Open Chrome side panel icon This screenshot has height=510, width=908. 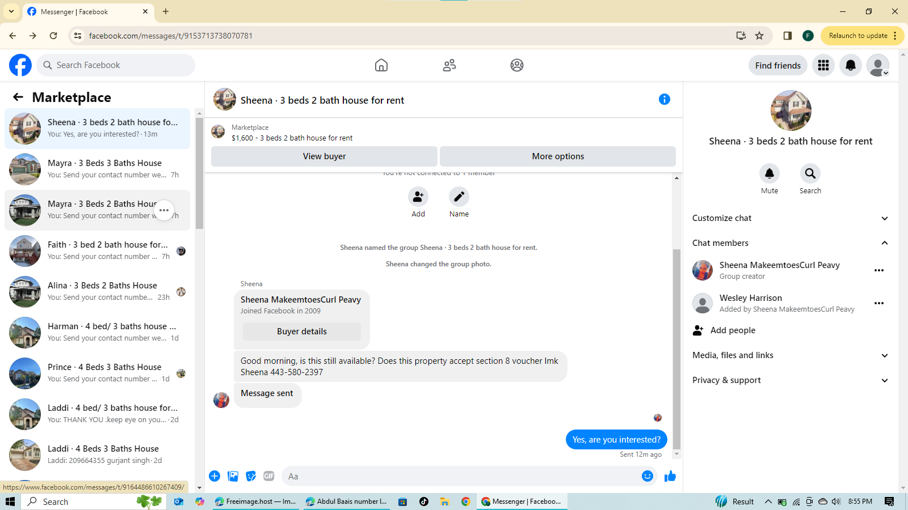pyautogui.click(x=787, y=36)
